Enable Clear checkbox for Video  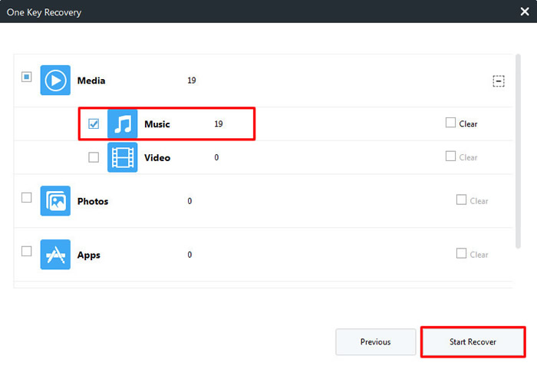pos(450,157)
